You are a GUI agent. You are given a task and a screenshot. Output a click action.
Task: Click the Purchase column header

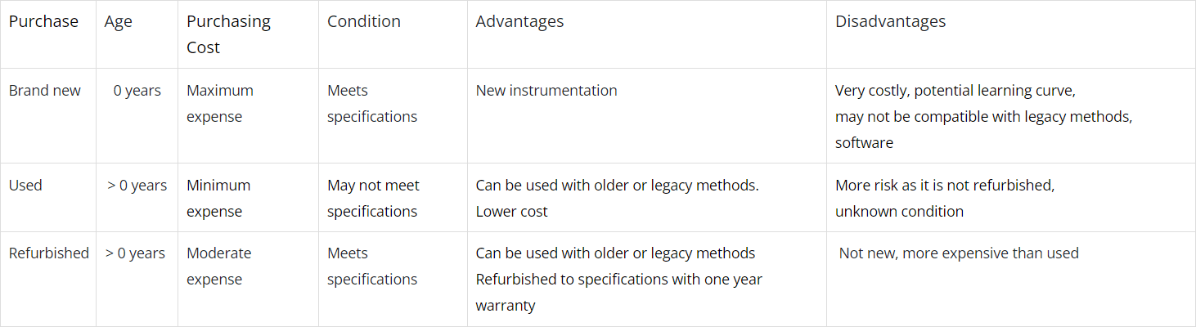point(43,22)
